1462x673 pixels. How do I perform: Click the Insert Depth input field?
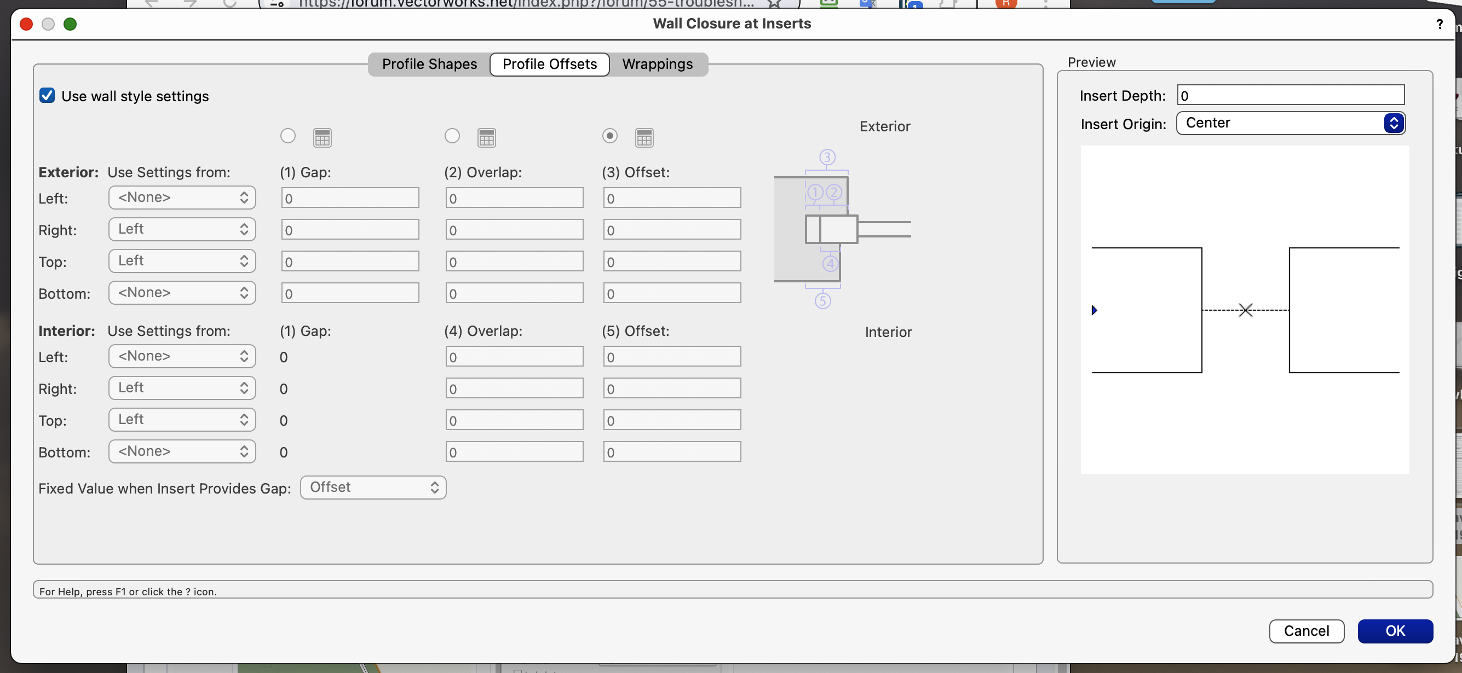(1290, 95)
